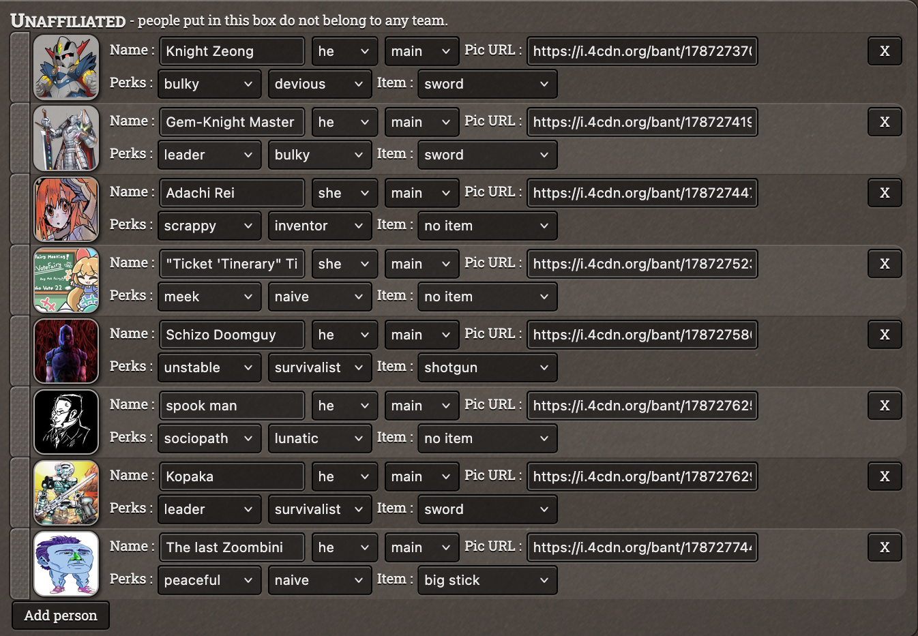This screenshot has height=636, width=918.
Task: Open The last Zoombini's peaceful perk dropdown
Action: (x=209, y=580)
